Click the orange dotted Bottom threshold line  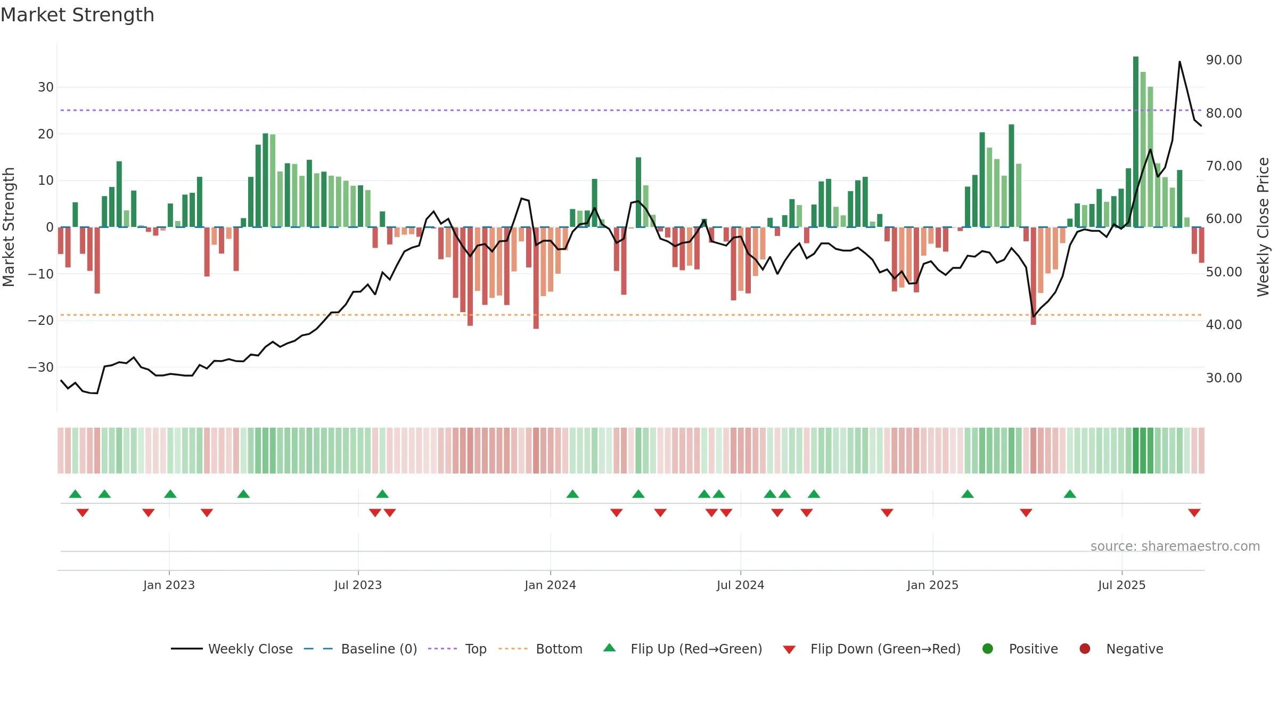click(631, 315)
